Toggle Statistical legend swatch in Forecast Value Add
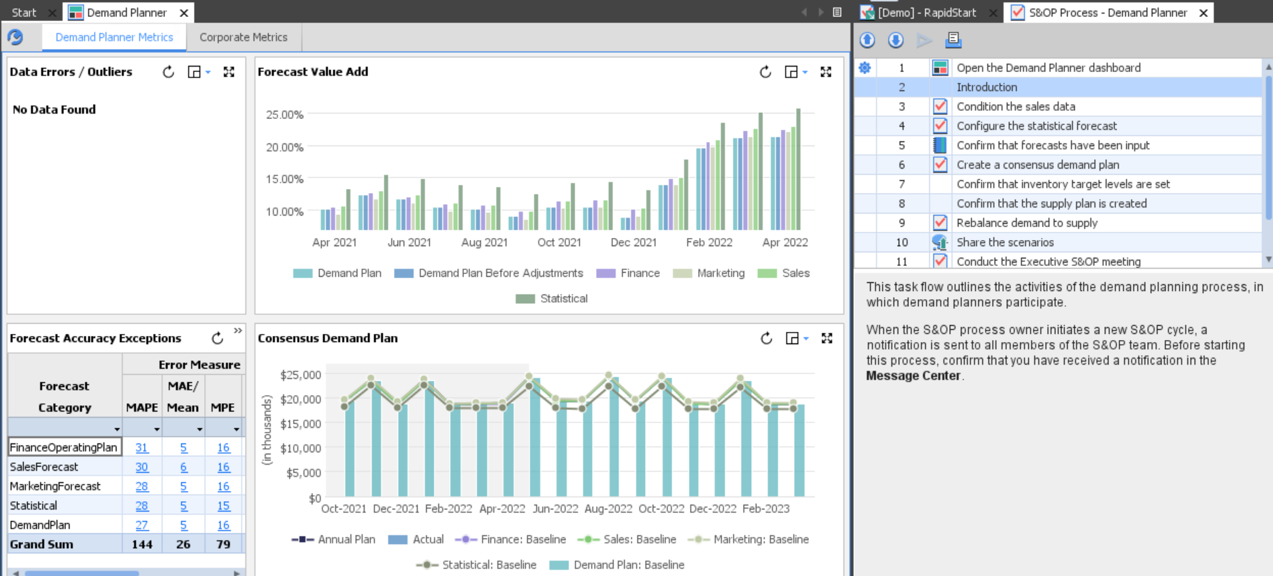Image resolution: width=1273 pixels, height=576 pixels. 525,299
